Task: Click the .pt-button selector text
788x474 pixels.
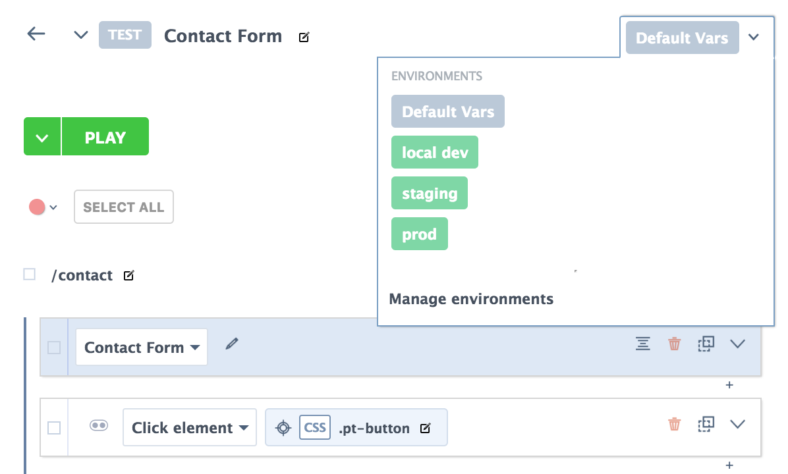Action: point(374,429)
